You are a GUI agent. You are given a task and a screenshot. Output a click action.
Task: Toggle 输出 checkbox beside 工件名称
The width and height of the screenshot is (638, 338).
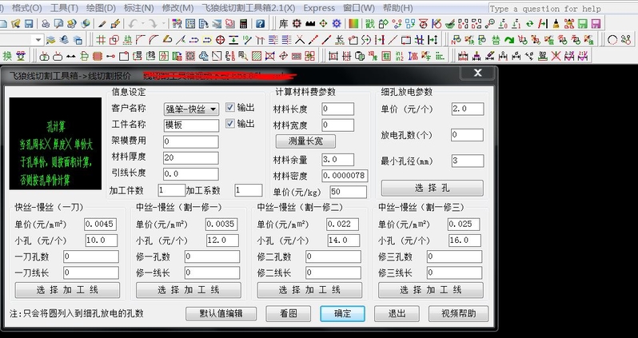[230, 124]
